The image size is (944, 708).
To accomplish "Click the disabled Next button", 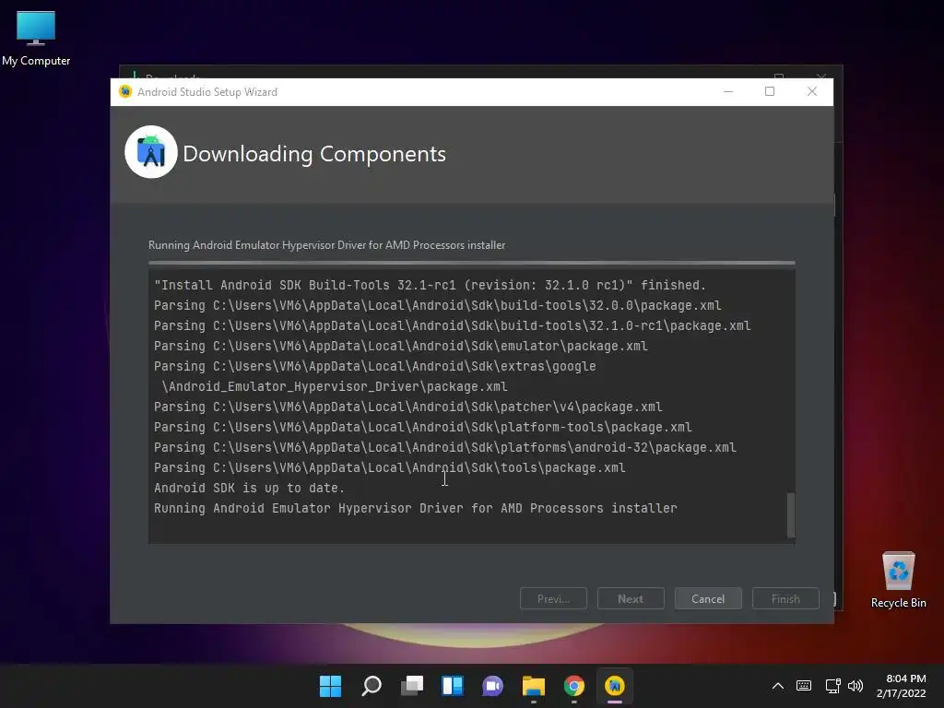I will 631,598.
